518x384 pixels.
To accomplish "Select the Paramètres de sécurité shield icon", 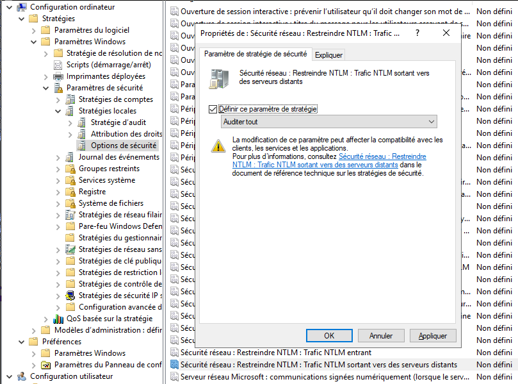I will click(x=58, y=88).
